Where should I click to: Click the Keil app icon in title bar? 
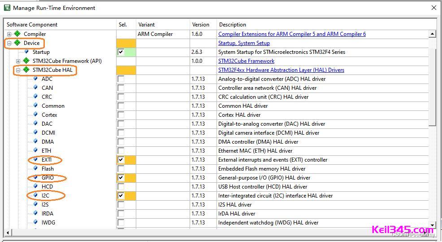point(7,8)
